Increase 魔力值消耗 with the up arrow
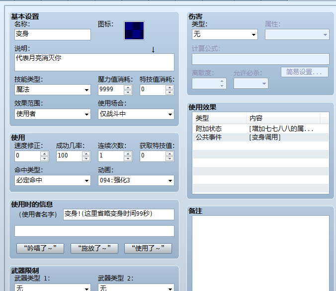This screenshot has height=291, width=336. (128, 87)
